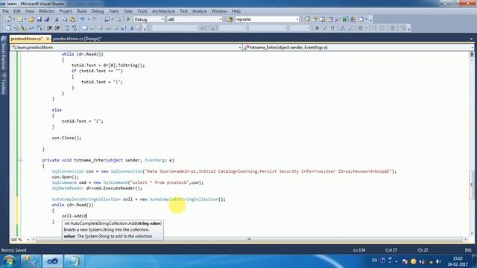Click the Italic formatting icon
The width and height of the screenshot is (477, 268).
325,28
